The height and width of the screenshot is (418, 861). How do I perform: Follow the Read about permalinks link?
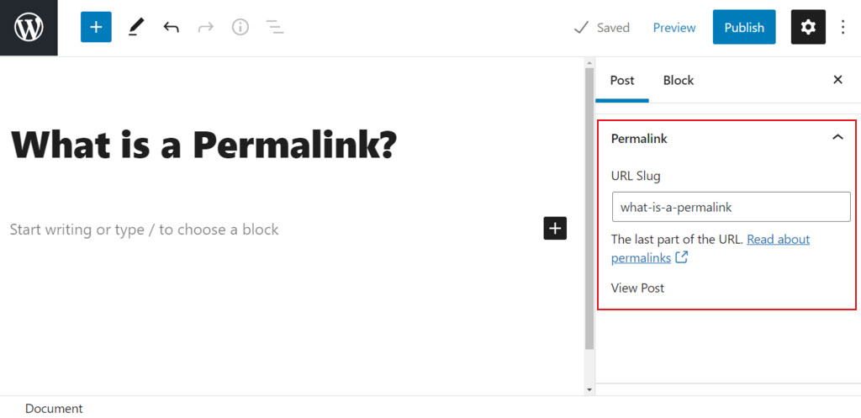point(710,248)
